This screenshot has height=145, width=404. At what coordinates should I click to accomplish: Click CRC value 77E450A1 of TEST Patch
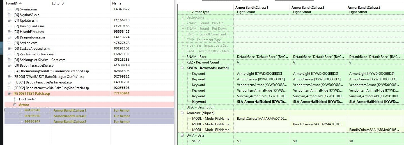[122, 94]
